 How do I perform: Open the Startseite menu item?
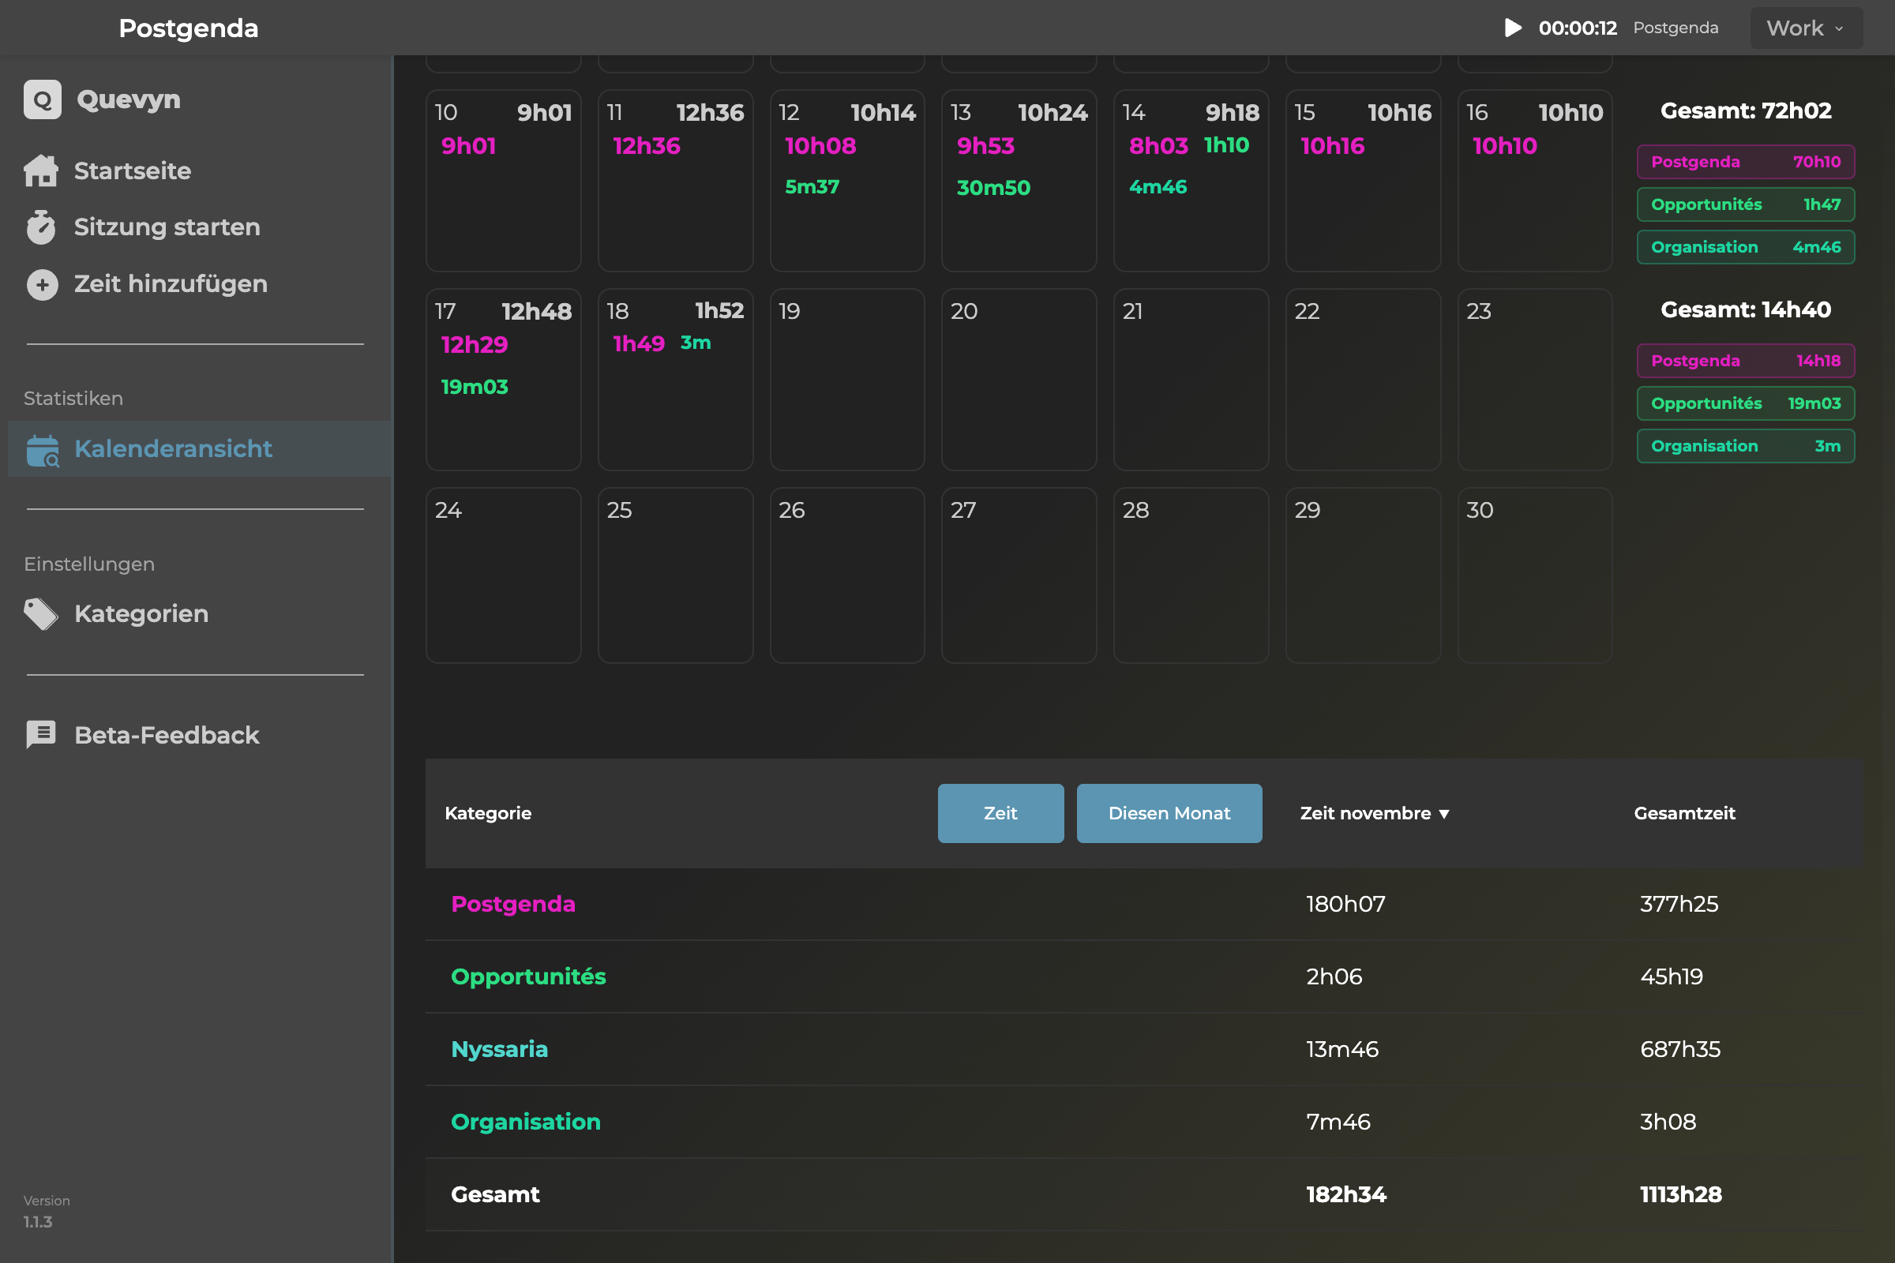coord(132,171)
